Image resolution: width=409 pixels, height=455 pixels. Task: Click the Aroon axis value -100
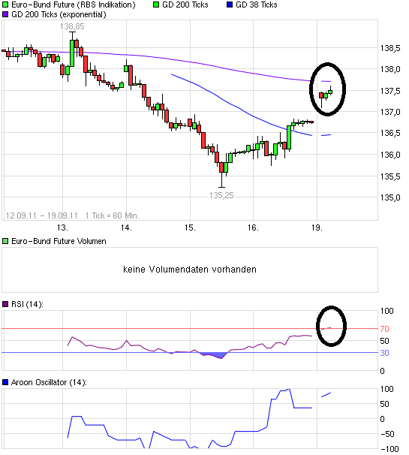pos(390,449)
